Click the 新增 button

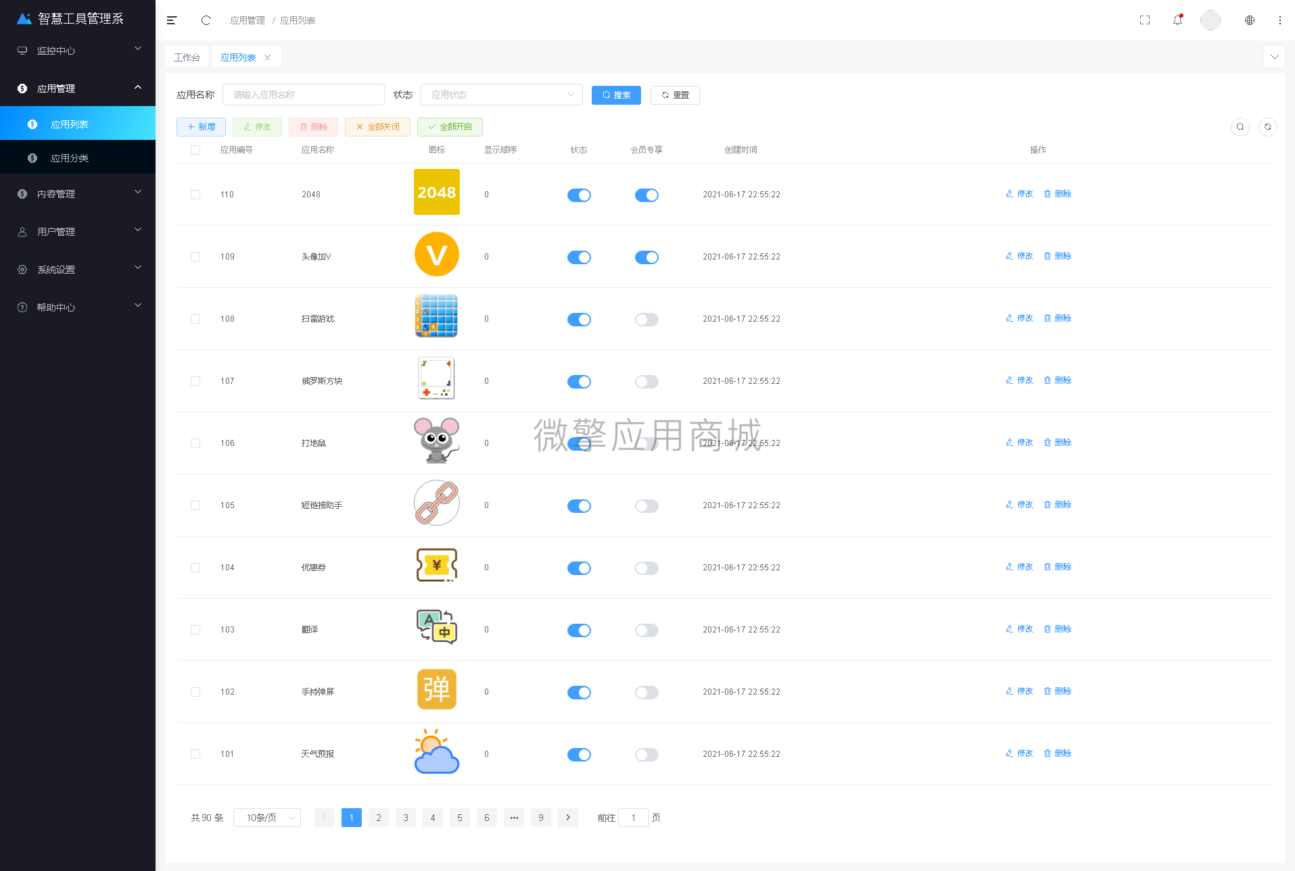point(201,127)
